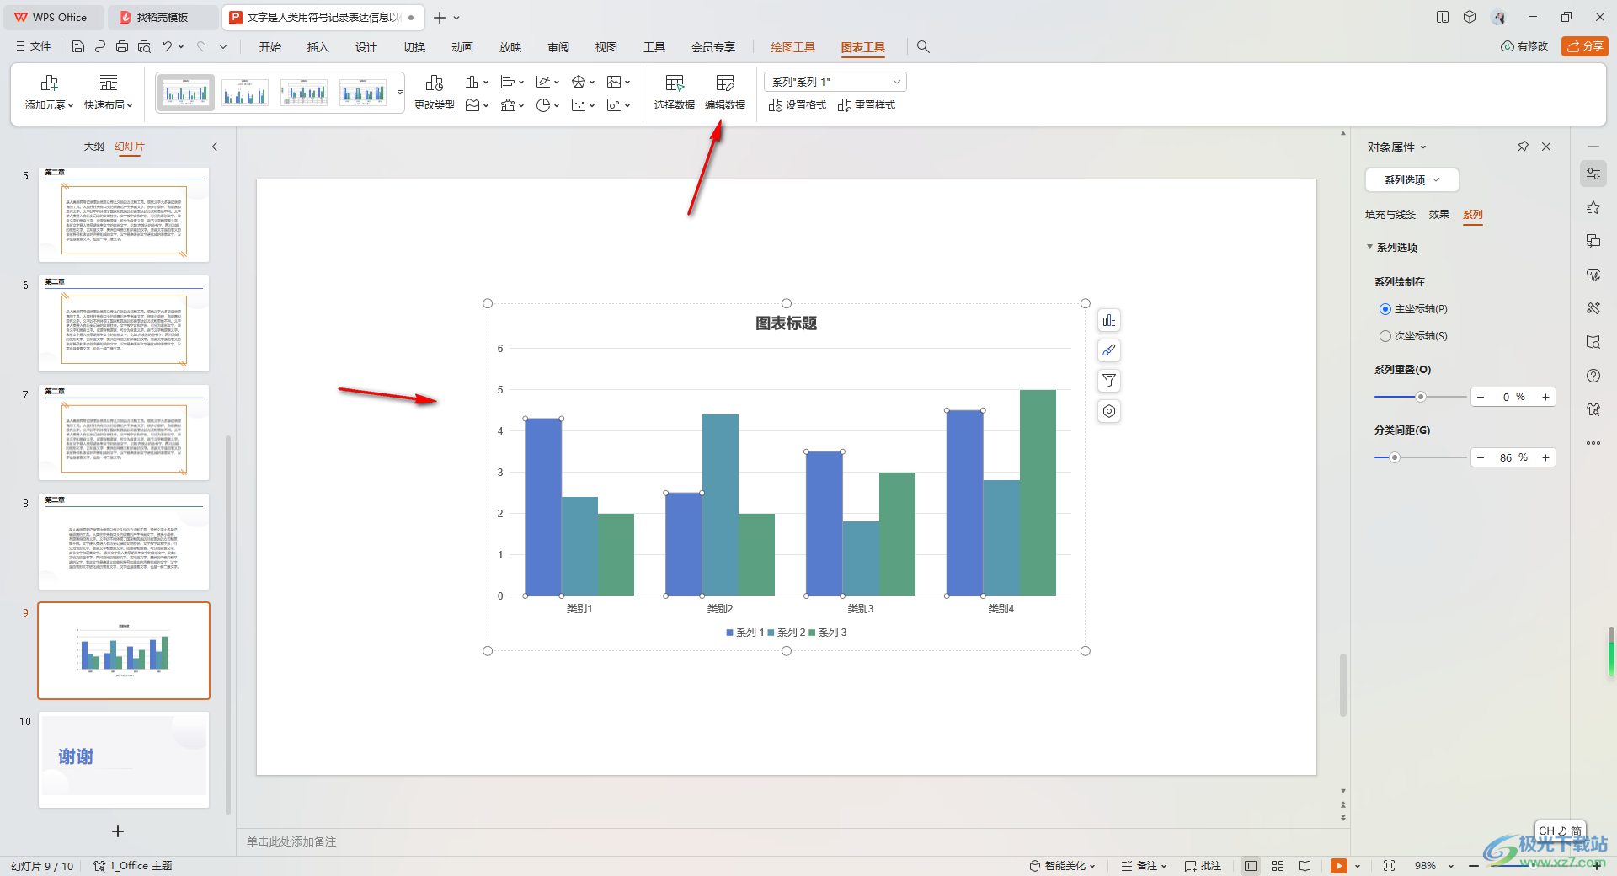Click the Share (分享) button

1585,46
